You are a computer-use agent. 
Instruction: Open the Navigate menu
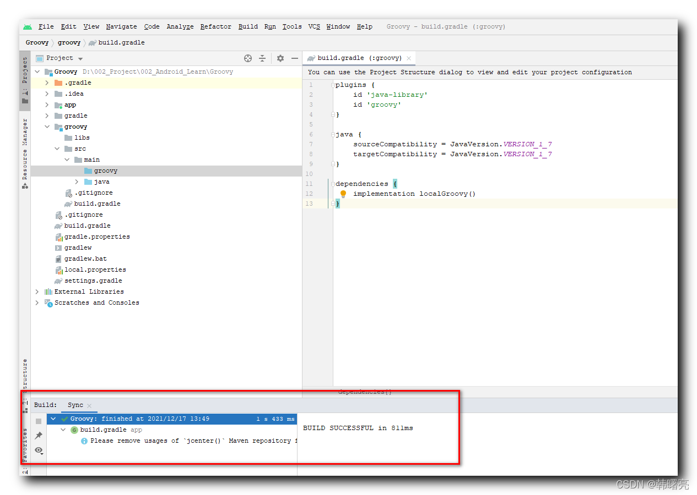tap(121, 26)
